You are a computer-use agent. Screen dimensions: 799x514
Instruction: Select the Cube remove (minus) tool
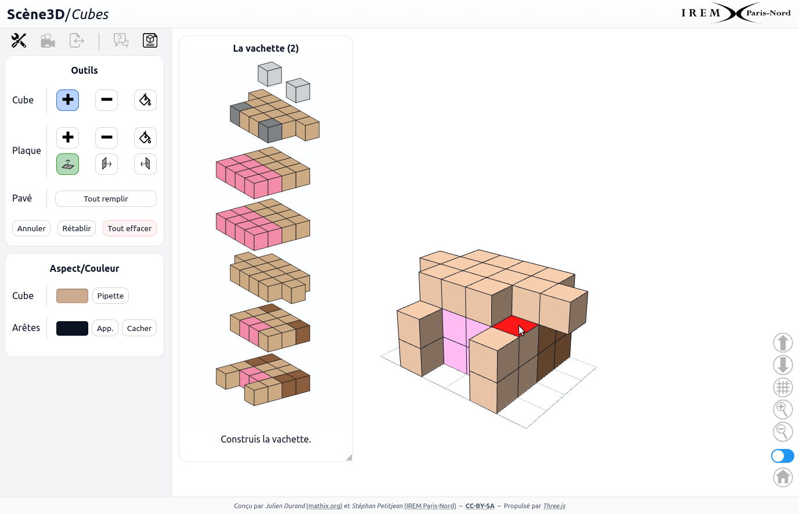click(106, 100)
